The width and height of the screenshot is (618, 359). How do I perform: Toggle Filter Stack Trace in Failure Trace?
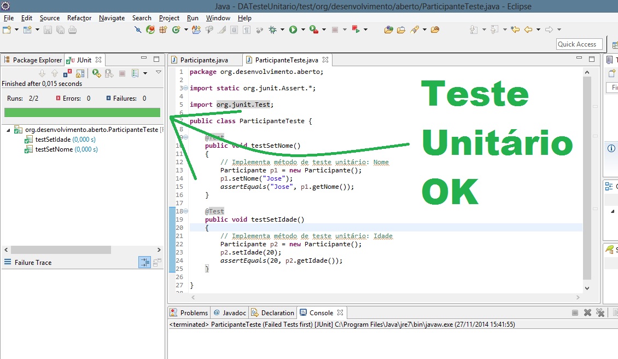[x=144, y=263]
